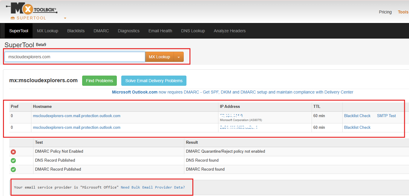Click green Find Problems button
409x196 pixels.
click(99, 81)
